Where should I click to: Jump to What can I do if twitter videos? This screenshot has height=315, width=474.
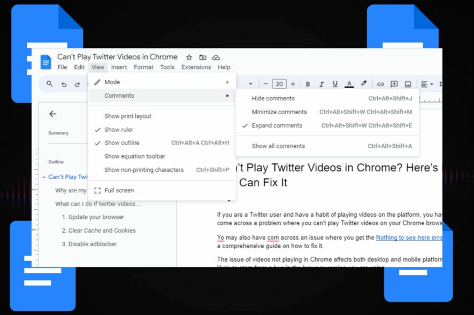(x=98, y=204)
